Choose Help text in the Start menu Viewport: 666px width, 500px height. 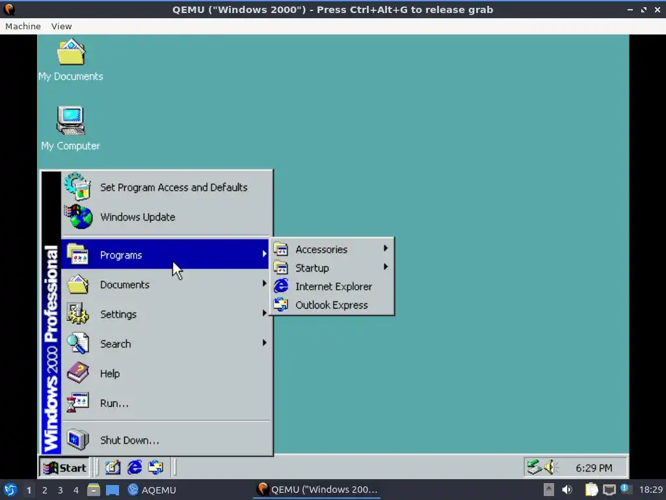pos(109,374)
